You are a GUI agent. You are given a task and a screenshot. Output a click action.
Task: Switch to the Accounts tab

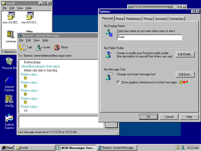pyautogui.click(x=161, y=19)
